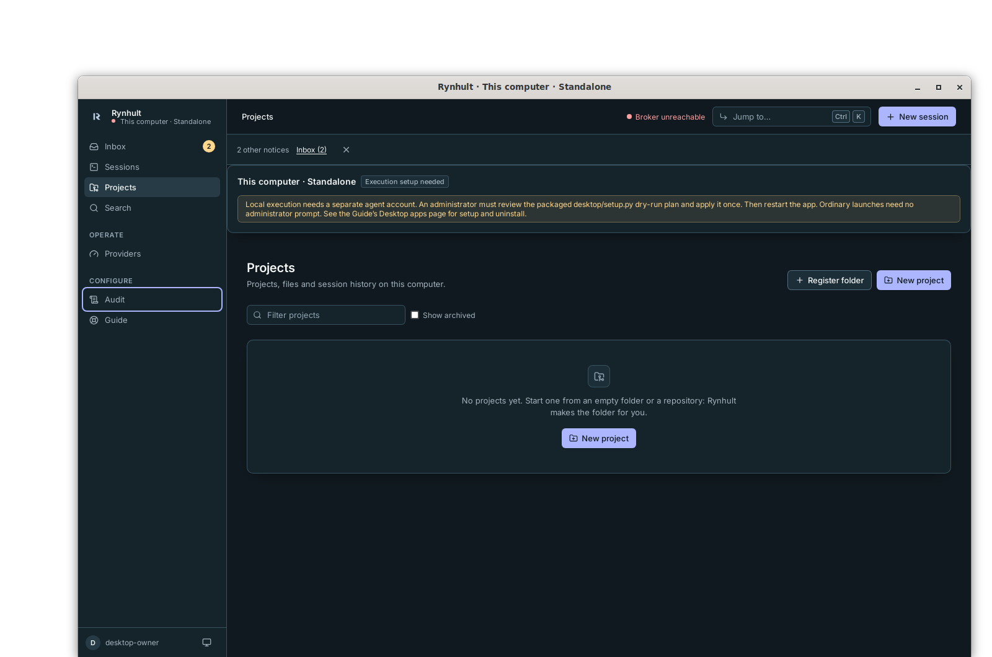Select Projects in the sidebar
This screenshot has height=657, width=992.
point(152,187)
